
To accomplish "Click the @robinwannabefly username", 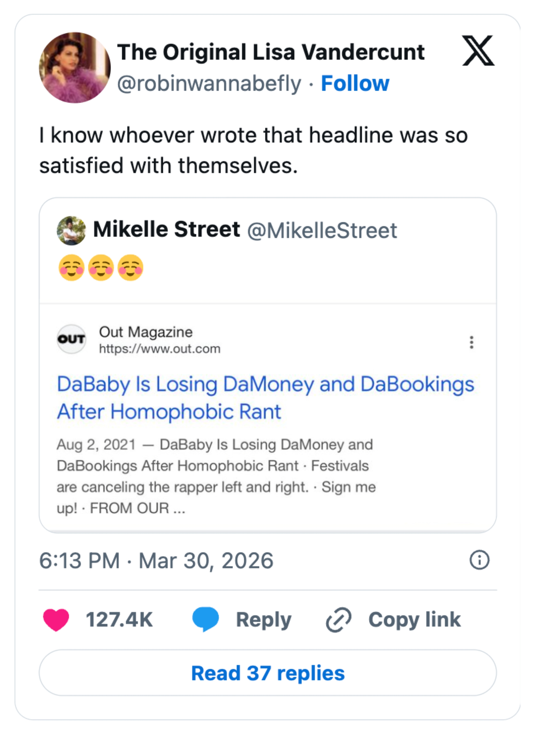I will 210,84.
